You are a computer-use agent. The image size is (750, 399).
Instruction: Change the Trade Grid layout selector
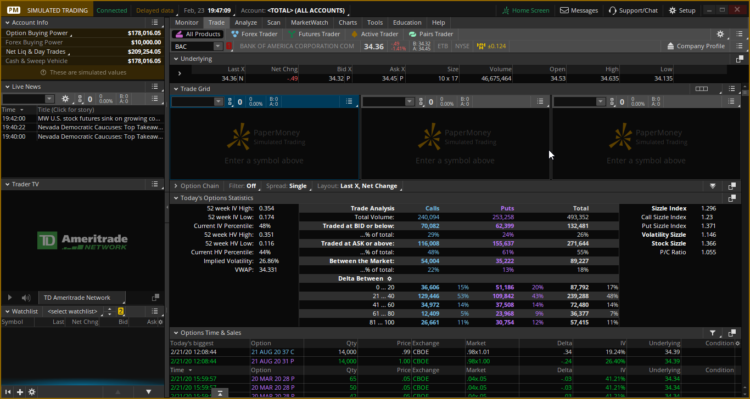(x=701, y=89)
